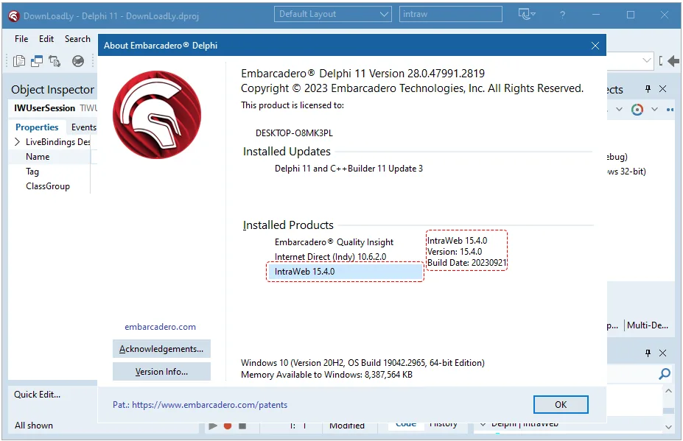Screen dimensions: 683x441
Task: Expand the LiveBindings Designer property node
Action: [x=18, y=142]
